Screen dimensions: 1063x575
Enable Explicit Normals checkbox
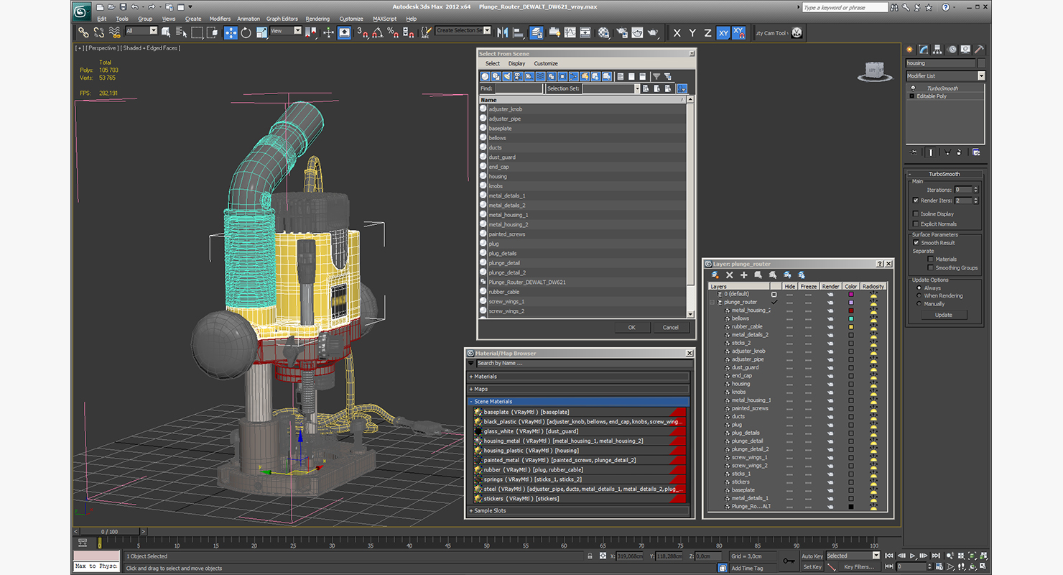(916, 224)
